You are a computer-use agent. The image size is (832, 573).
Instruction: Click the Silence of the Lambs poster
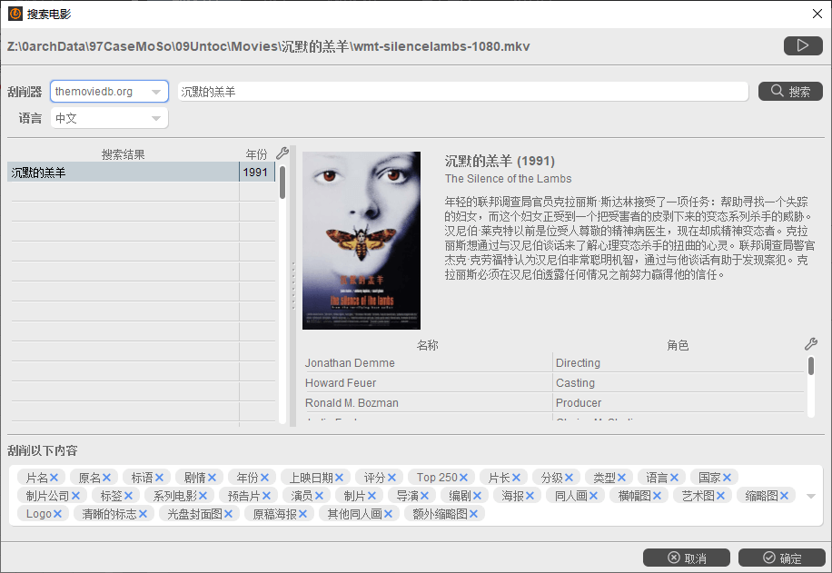(x=362, y=241)
